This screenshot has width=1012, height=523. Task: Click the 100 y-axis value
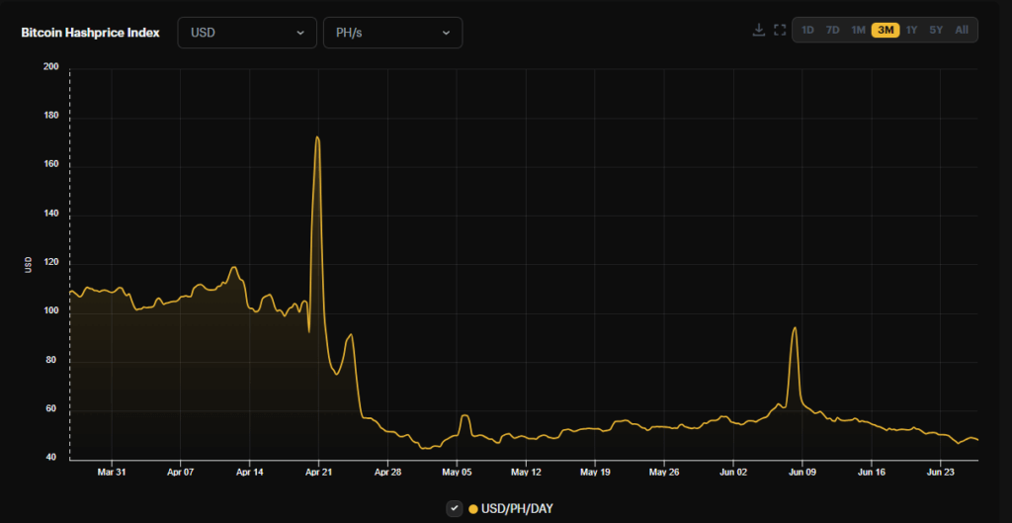[x=51, y=311]
